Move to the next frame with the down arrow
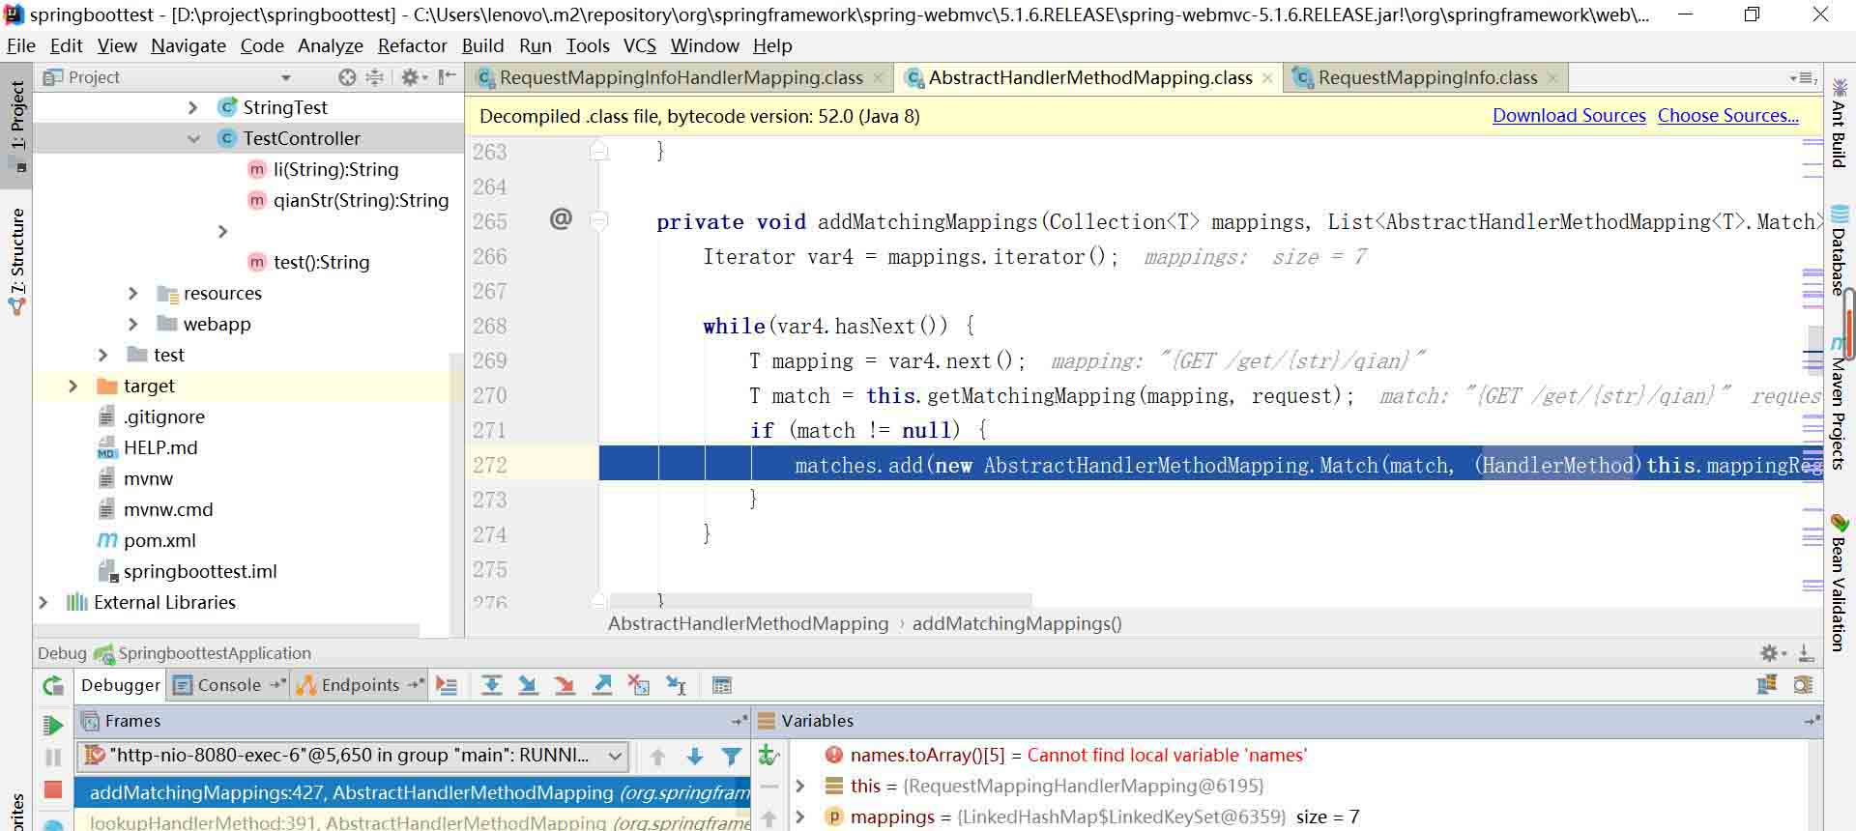This screenshot has width=1856, height=831. [x=694, y=757]
